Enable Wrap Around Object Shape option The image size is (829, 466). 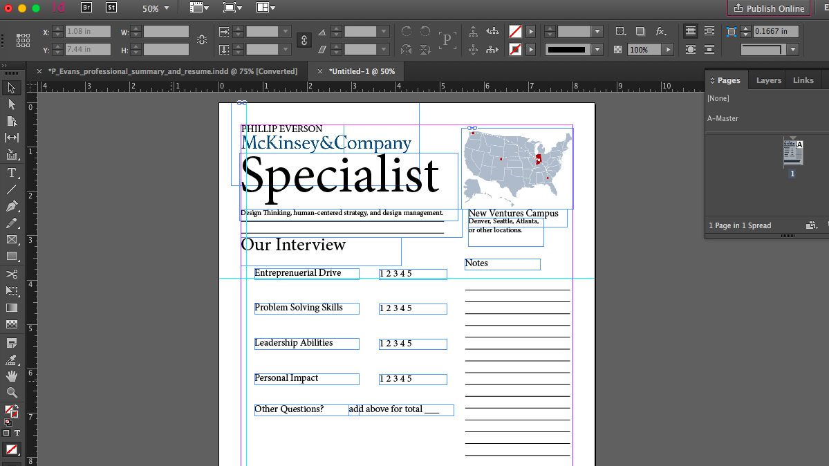690,49
